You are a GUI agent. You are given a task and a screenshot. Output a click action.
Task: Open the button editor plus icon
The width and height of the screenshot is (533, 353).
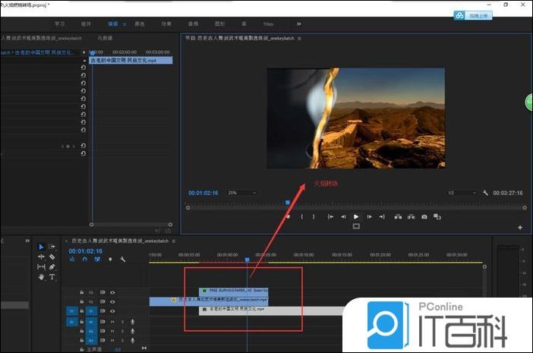[520, 227]
